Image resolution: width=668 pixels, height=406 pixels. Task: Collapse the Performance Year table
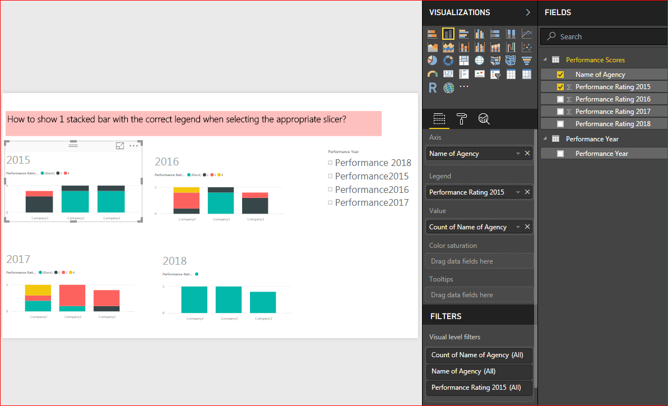click(x=545, y=138)
